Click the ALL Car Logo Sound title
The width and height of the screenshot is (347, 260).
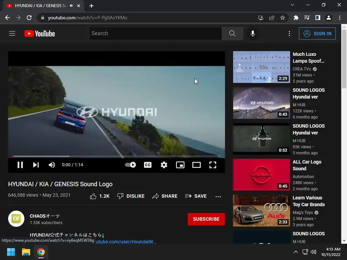pos(307,165)
